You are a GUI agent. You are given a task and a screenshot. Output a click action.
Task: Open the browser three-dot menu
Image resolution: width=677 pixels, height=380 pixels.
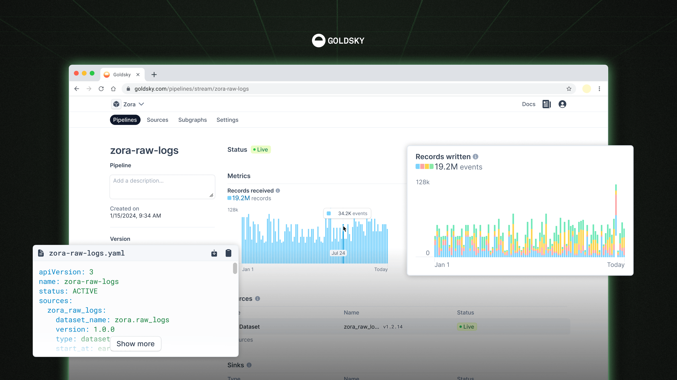point(599,89)
